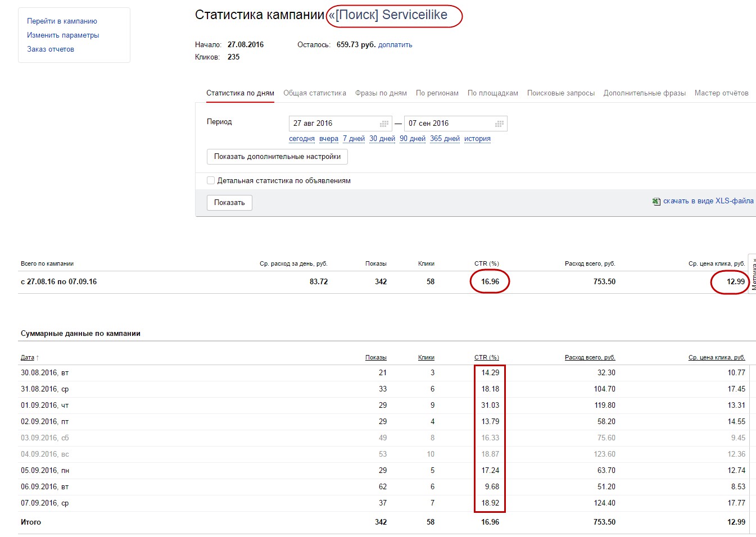
Task: Click скачать в виде XLS-файла link
Action: [x=708, y=201]
